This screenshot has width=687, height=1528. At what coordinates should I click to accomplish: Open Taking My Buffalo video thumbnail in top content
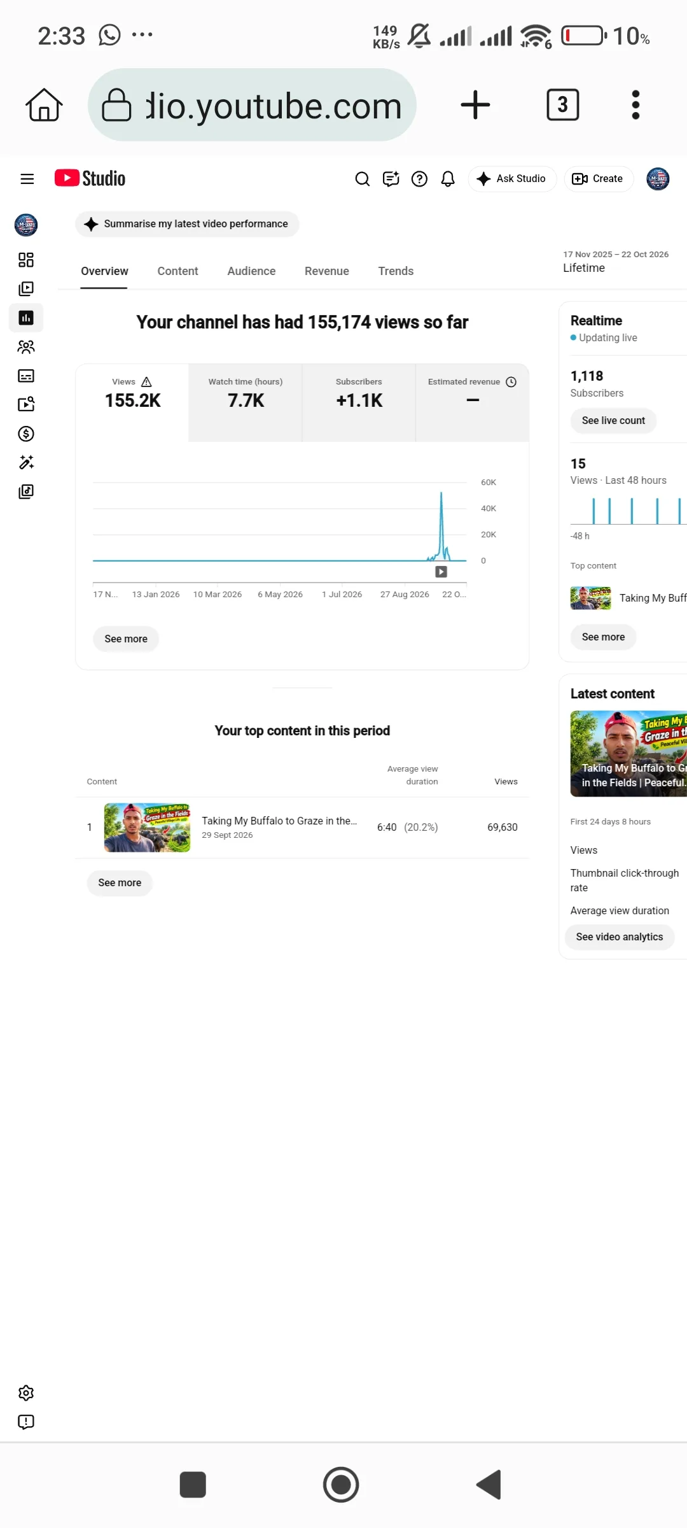(147, 828)
